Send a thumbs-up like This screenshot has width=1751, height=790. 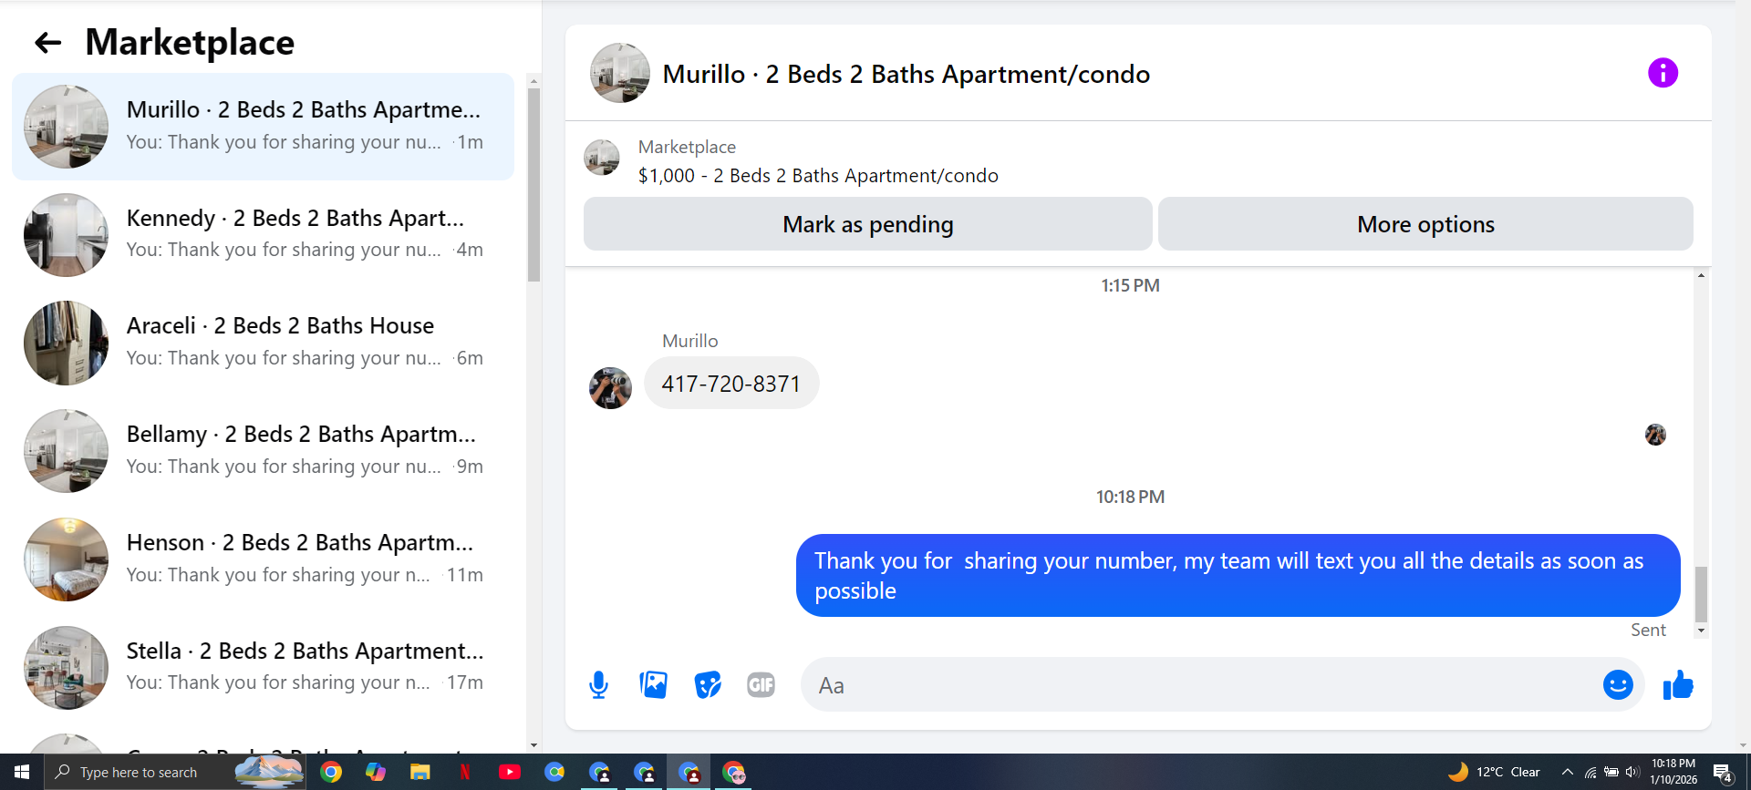tap(1678, 684)
